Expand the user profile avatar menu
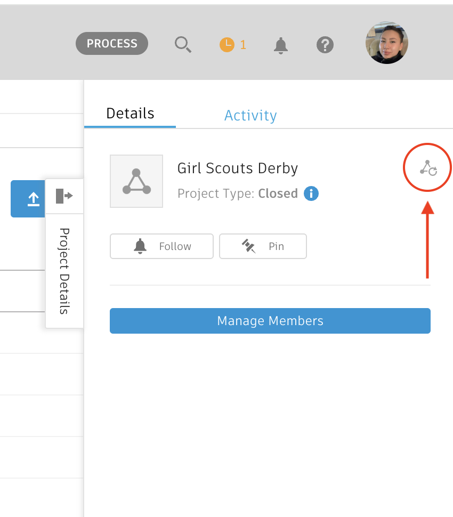The image size is (453, 517). tap(387, 43)
